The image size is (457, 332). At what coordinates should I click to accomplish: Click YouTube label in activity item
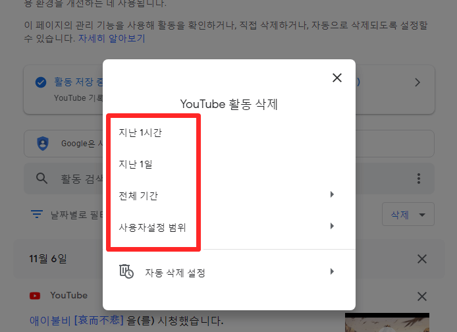[68, 296]
